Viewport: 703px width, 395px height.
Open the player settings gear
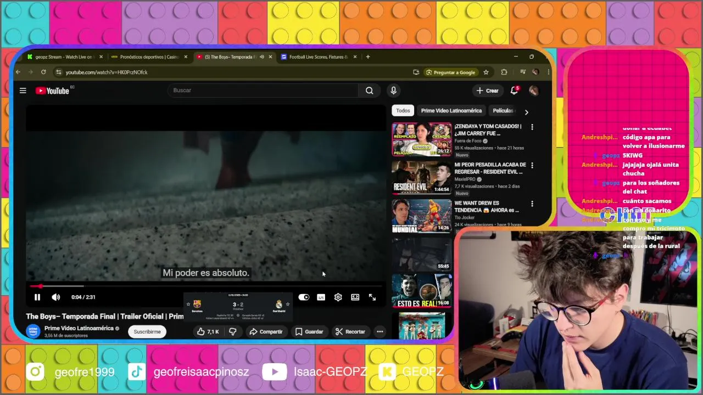click(338, 297)
